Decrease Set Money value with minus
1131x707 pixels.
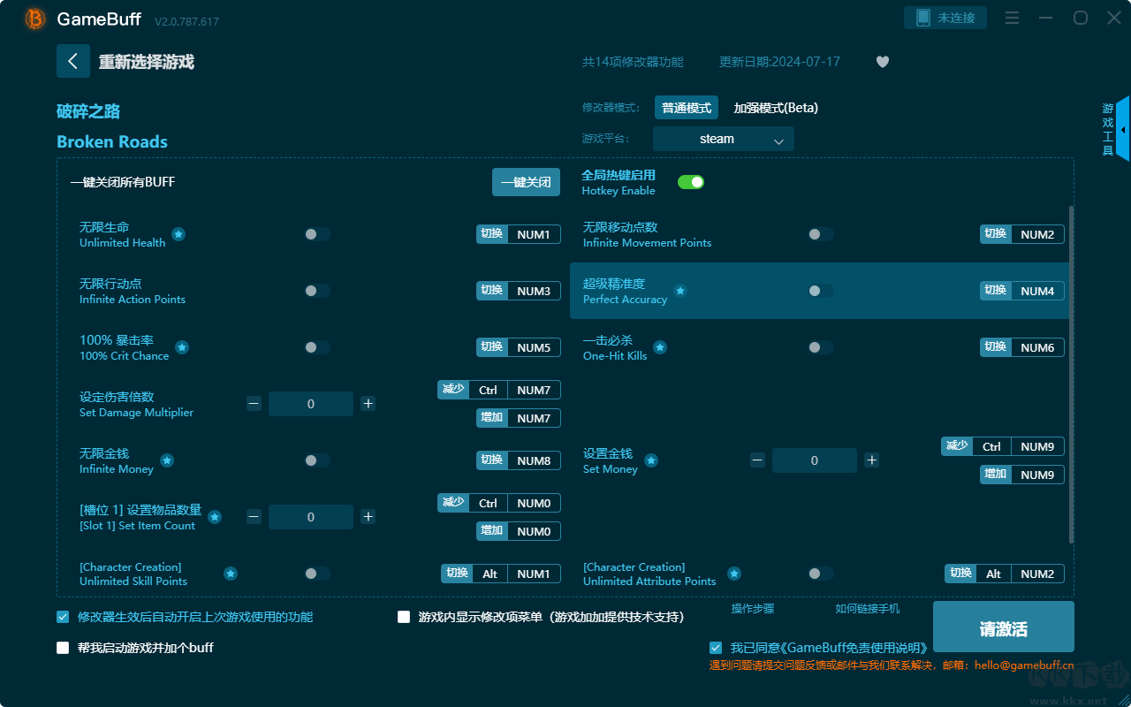click(757, 460)
